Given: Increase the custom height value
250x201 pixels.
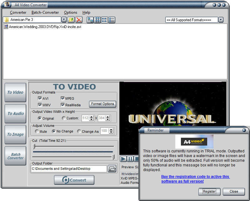Looking at the screenshot, I should 108,117.
